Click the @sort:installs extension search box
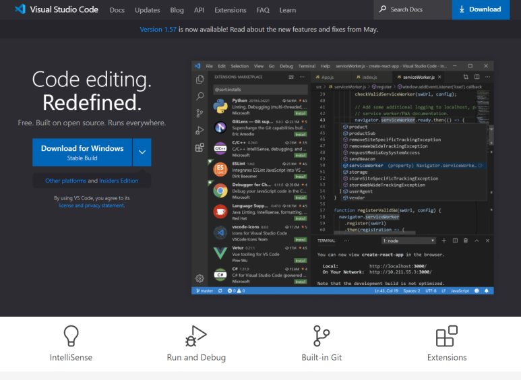Viewport: 521px width, 380px height. coord(260,90)
